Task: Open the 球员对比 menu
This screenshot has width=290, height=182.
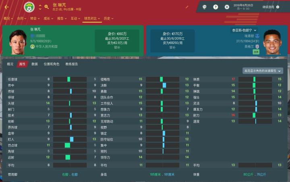Action: tap(91, 18)
